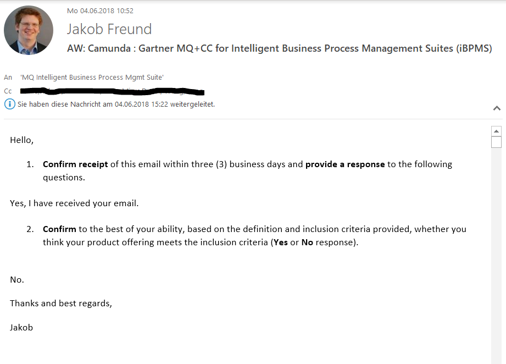Collapse the message header with chevron
Viewport: 506px width, 364px height.
pos(497,108)
